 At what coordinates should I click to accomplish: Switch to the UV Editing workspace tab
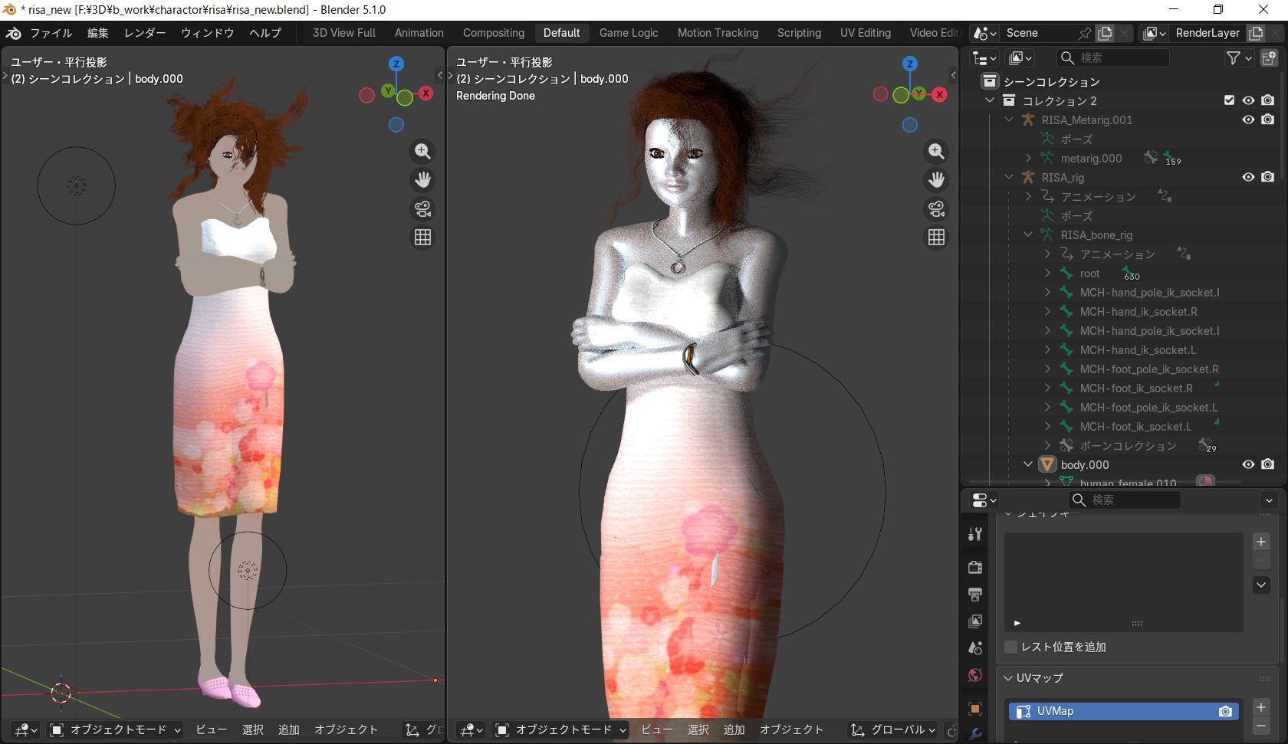tap(865, 33)
